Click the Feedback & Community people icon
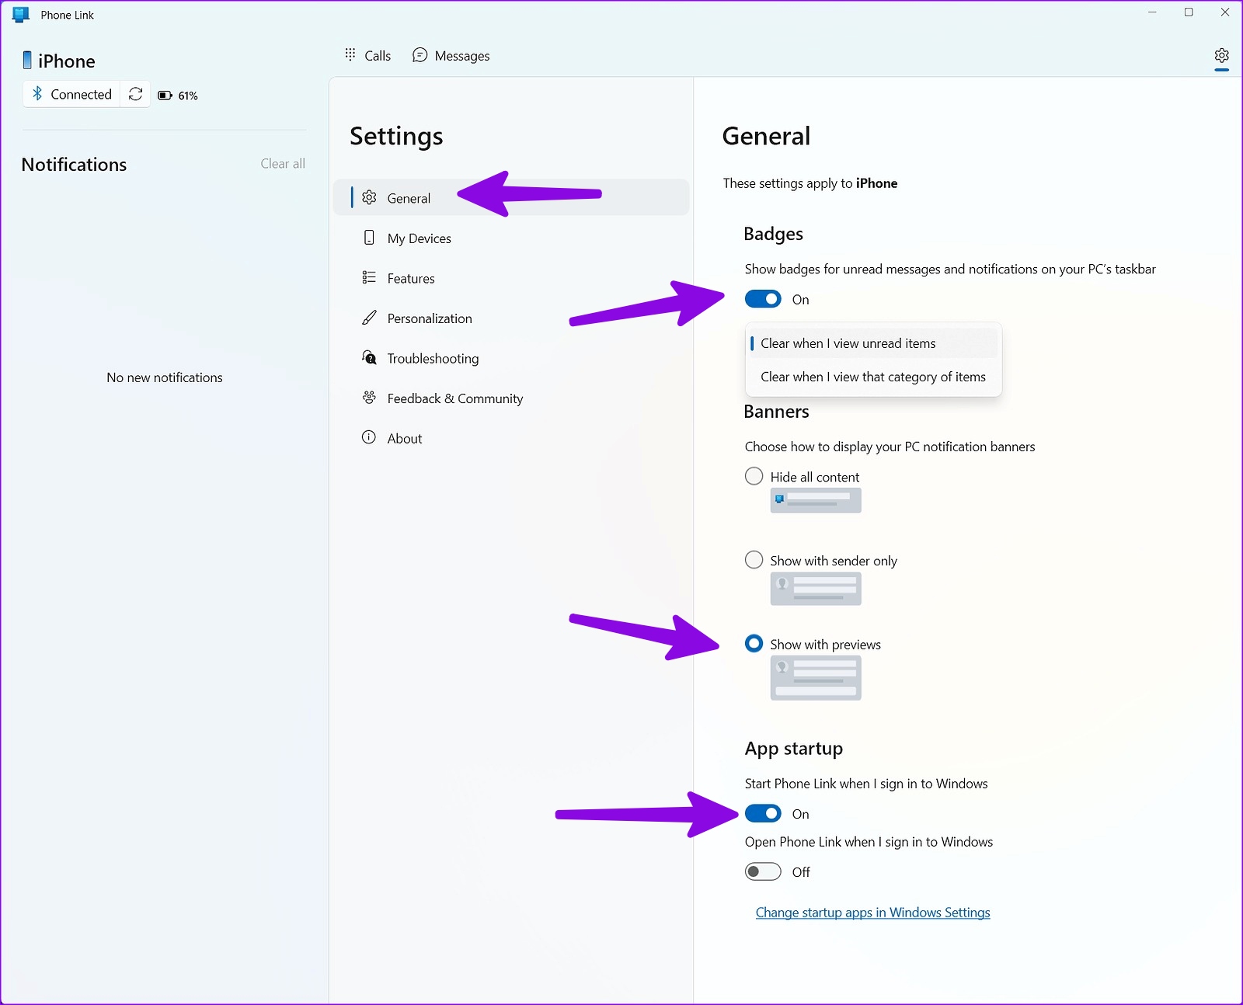Image resolution: width=1243 pixels, height=1005 pixels. point(369,398)
